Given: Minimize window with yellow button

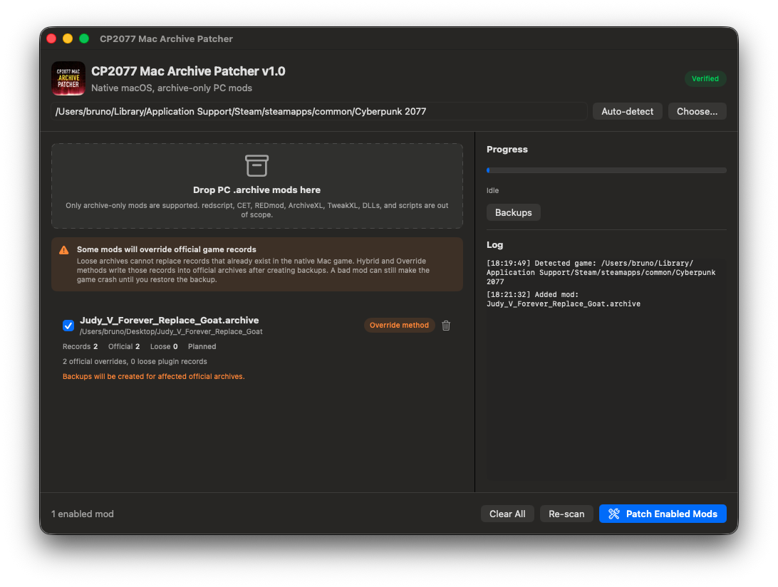Looking at the screenshot, I should (68, 38).
